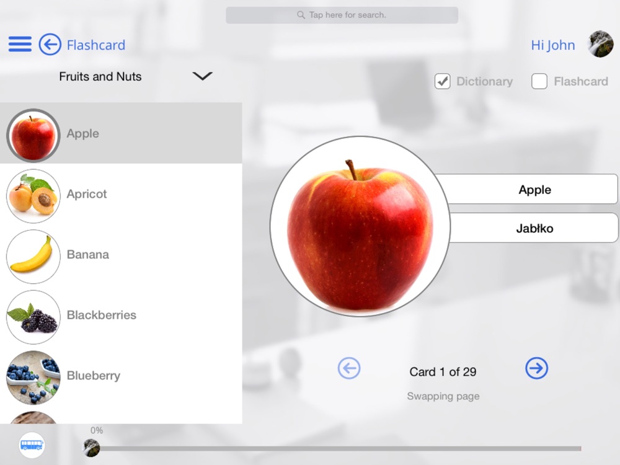
Task: Select the Blueberry list row text
Action: point(94,375)
